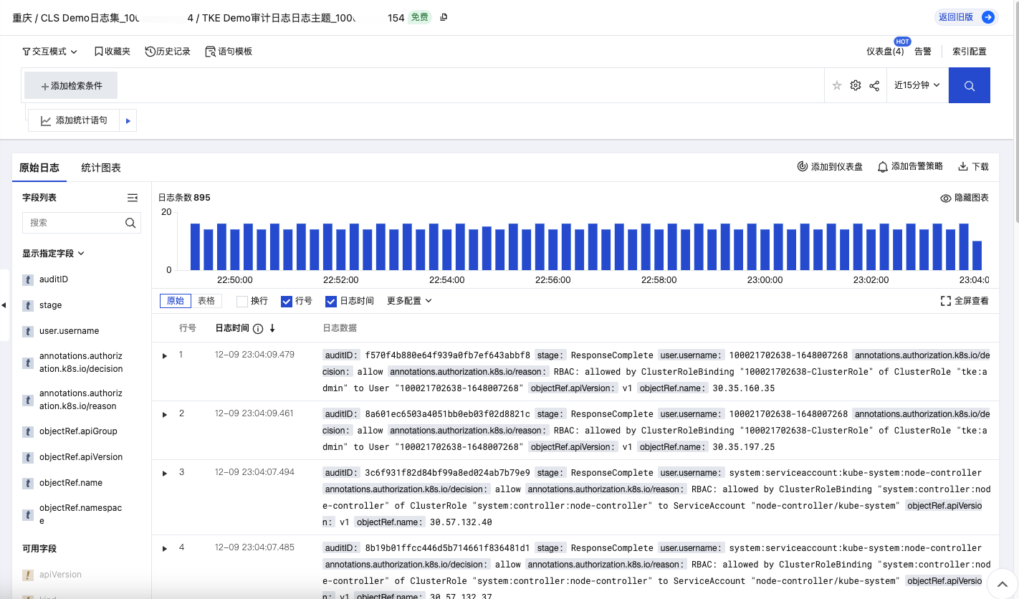Expand log row 1
Screen dimensions: 1019x599
pos(165,356)
